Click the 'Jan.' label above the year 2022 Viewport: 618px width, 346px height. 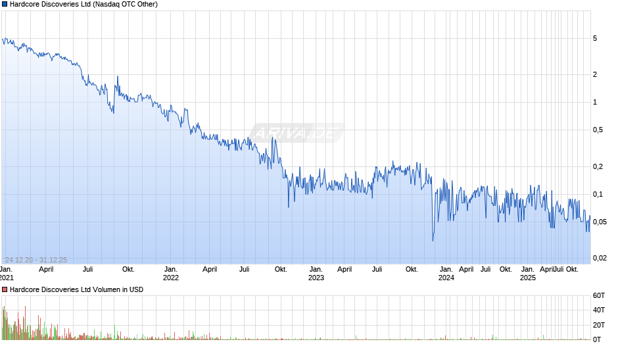point(171,270)
